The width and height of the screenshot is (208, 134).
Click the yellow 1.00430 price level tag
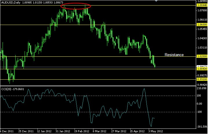(x=202, y=69)
